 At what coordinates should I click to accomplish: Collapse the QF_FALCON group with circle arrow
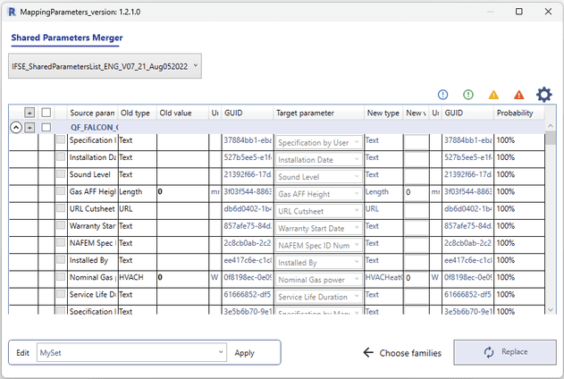point(16,127)
